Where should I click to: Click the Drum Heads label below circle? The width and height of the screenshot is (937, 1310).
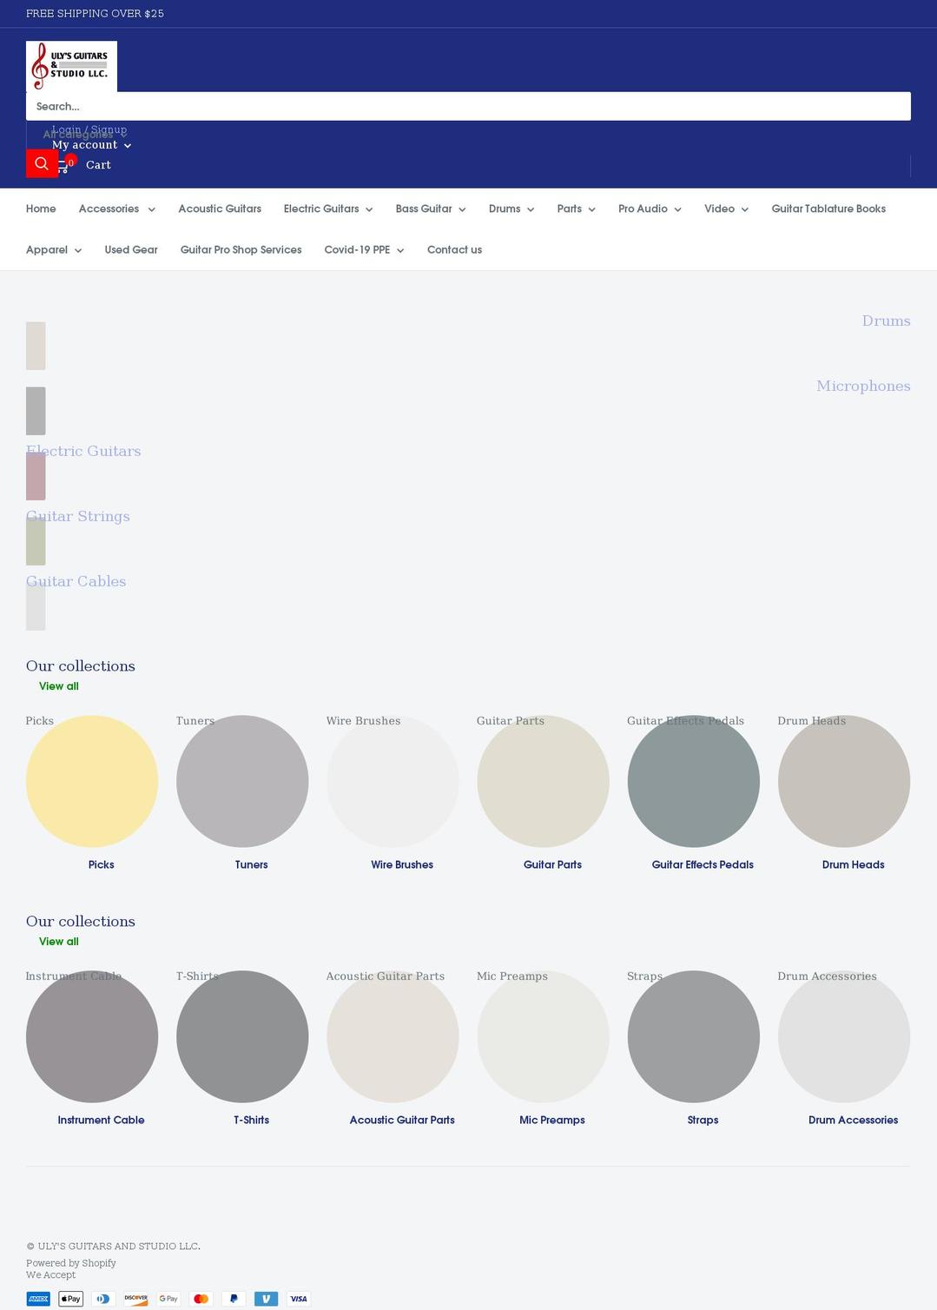[853, 864]
